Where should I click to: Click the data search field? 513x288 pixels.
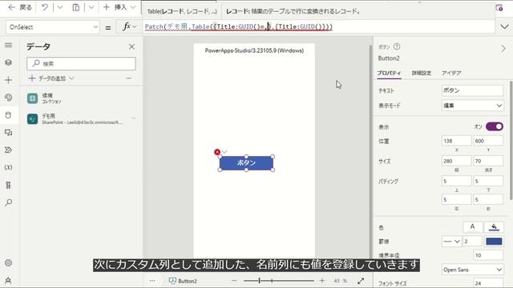pos(81,63)
